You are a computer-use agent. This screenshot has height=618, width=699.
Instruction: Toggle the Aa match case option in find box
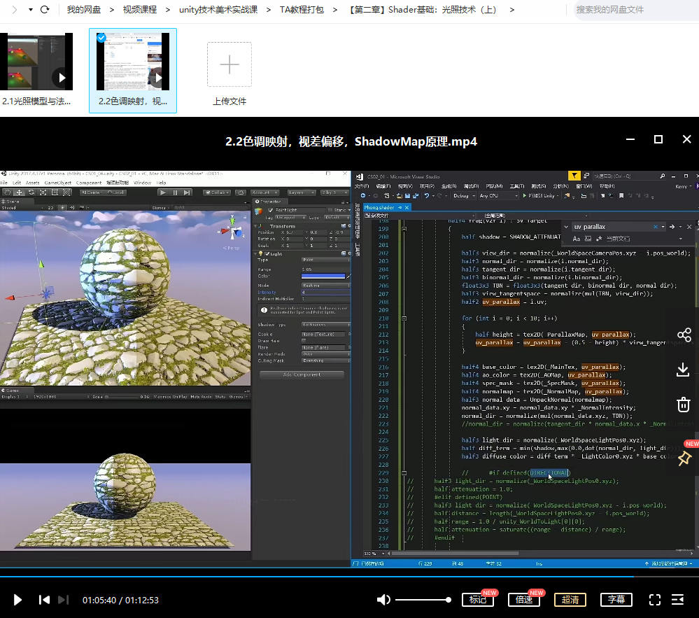(577, 239)
